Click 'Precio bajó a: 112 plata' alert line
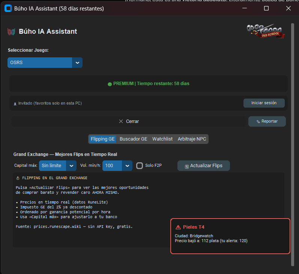299x274 pixels. [x=211, y=241]
